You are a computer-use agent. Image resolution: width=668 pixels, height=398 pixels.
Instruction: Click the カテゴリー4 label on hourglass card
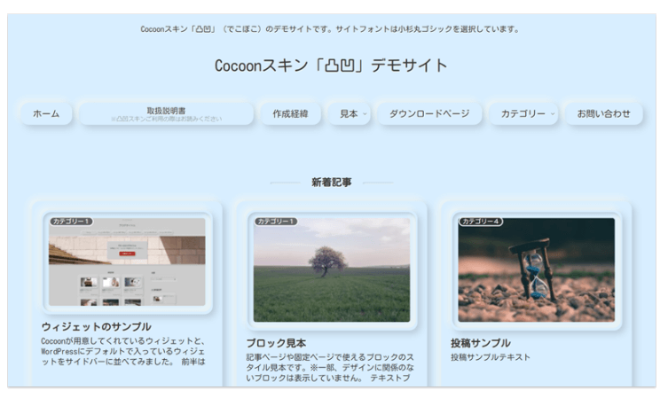click(480, 222)
